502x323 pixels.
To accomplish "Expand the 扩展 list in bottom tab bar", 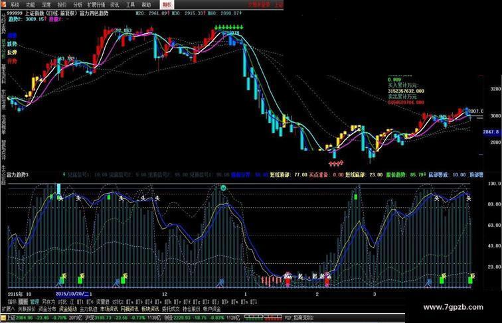I will coord(5,308).
